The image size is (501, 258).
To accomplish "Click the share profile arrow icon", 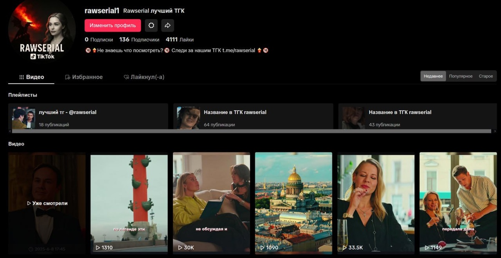I will pos(167,25).
